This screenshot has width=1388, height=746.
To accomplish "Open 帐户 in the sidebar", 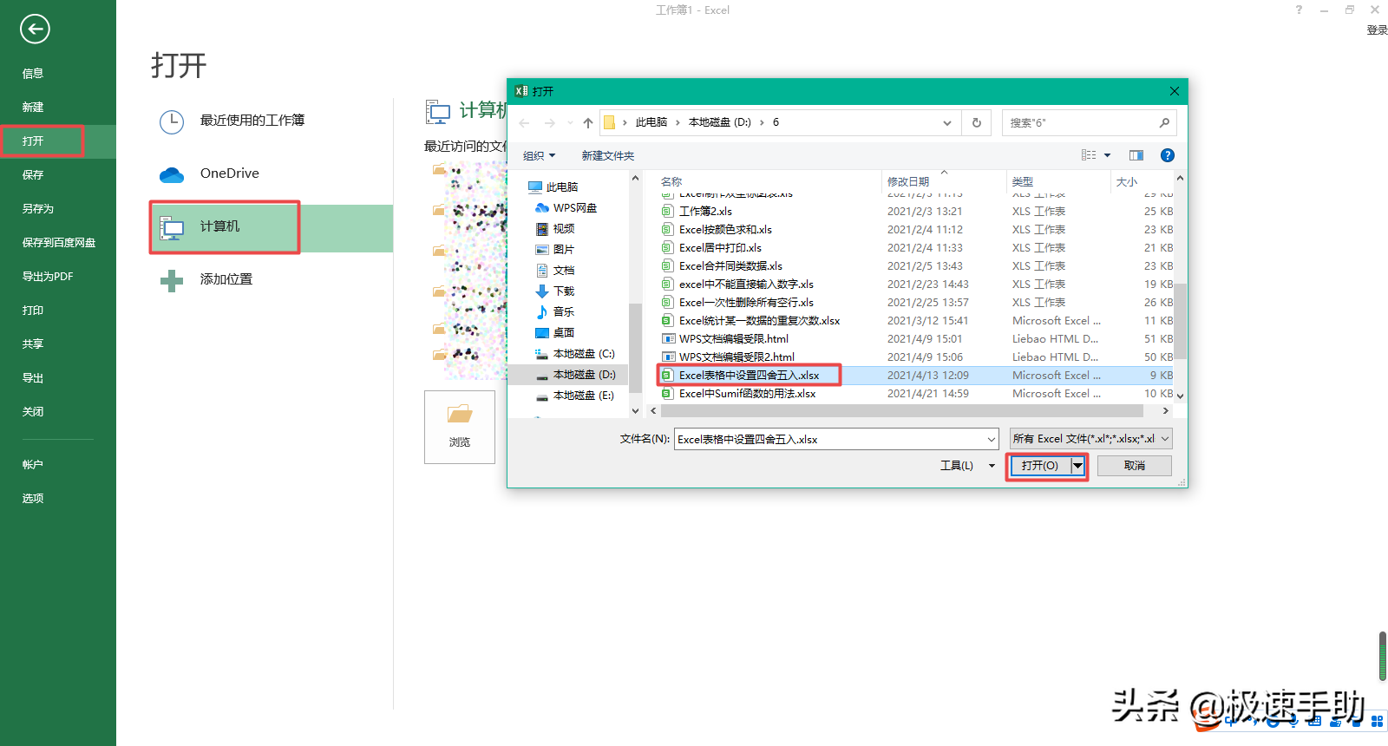I will [x=33, y=465].
